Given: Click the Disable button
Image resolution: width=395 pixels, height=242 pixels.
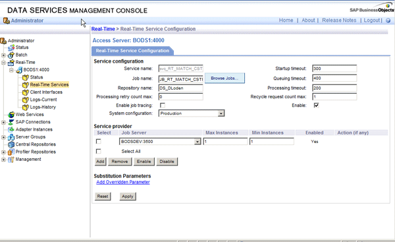Looking at the screenshot, I should tap(167, 162).
